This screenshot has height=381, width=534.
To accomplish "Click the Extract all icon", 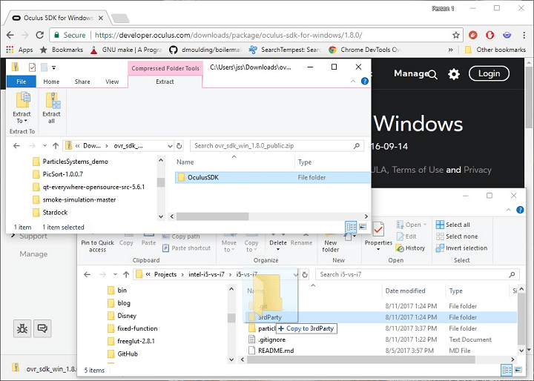I will tap(52, 108).
